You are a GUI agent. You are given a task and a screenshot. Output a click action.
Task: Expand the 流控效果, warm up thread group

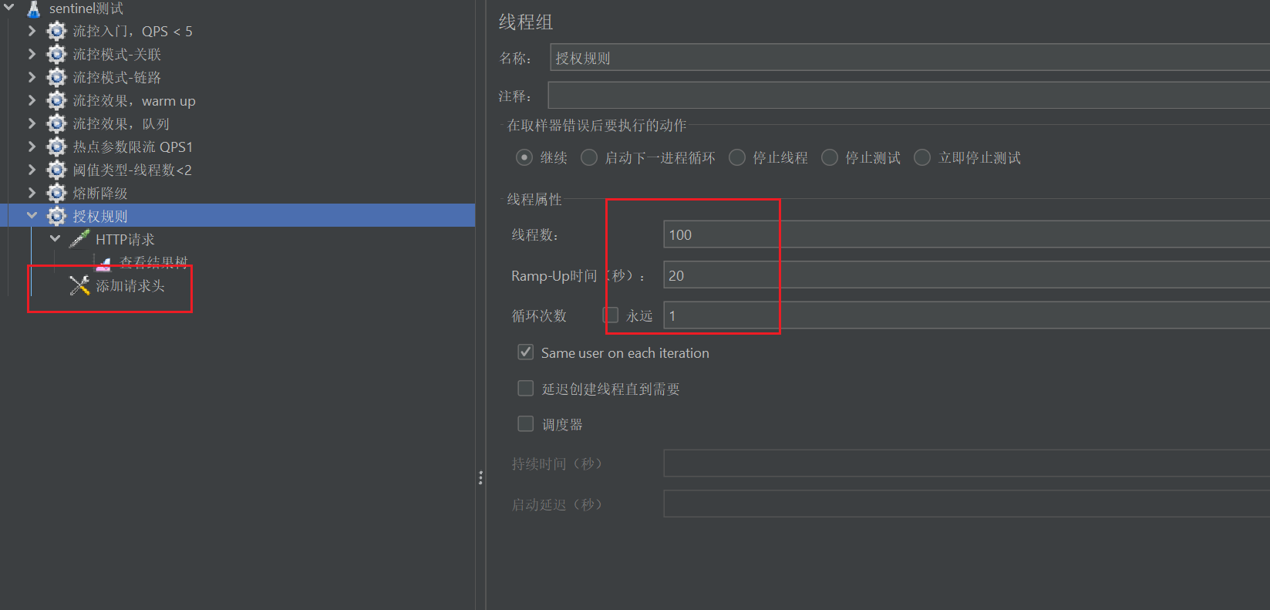pos(32,100)
